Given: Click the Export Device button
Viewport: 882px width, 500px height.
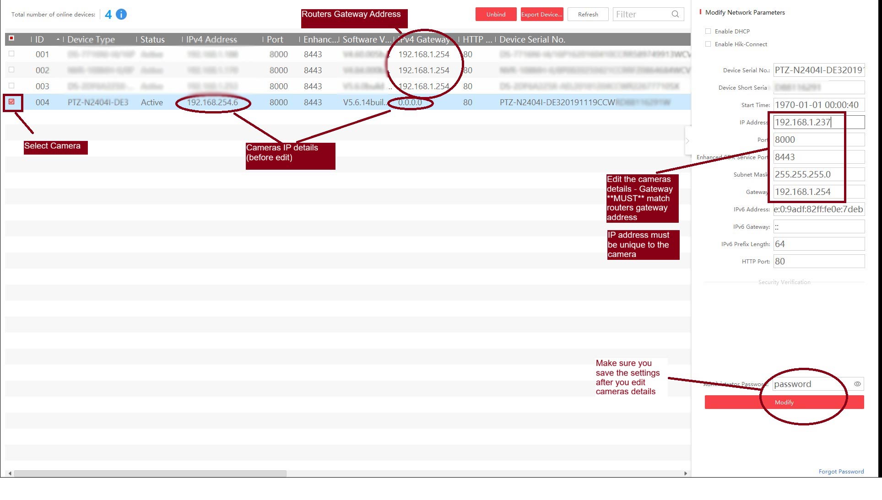Looking at the screenshot, I should [542, 14].
